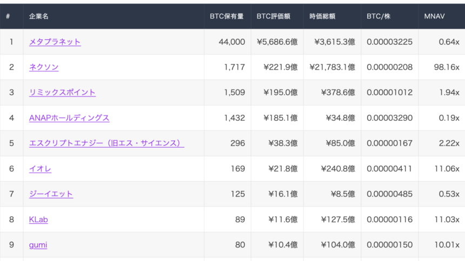The width and height of the screenshot is (465, 261).
Task: Click the BTC保有量 column header
Action: tap(227, 16)
